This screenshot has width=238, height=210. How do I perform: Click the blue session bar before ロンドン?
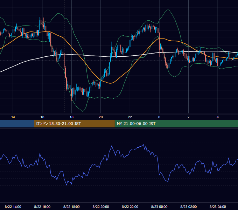[17, 124]
